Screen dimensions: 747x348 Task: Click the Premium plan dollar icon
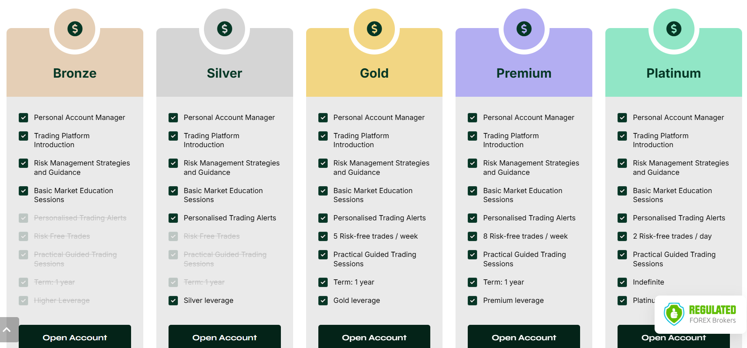tap(524, 29)
